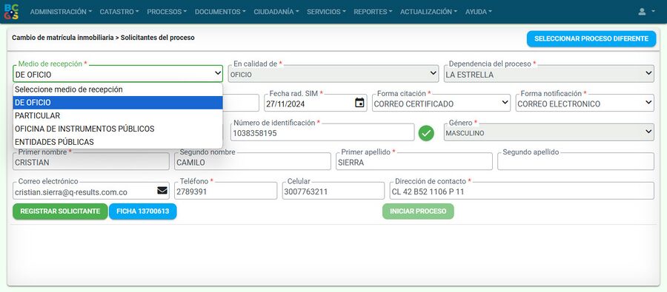Open the user account icon menu
Image resolution: width=667 pixels, height=292 pixels.
[646, 12]
